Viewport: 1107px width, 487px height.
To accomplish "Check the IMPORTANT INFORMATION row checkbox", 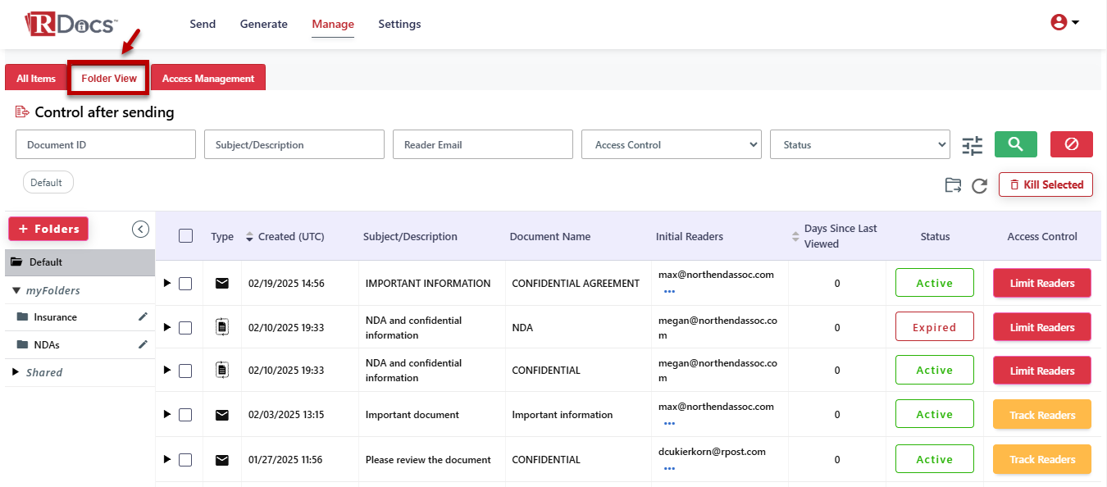I will [x=185, y=284].
